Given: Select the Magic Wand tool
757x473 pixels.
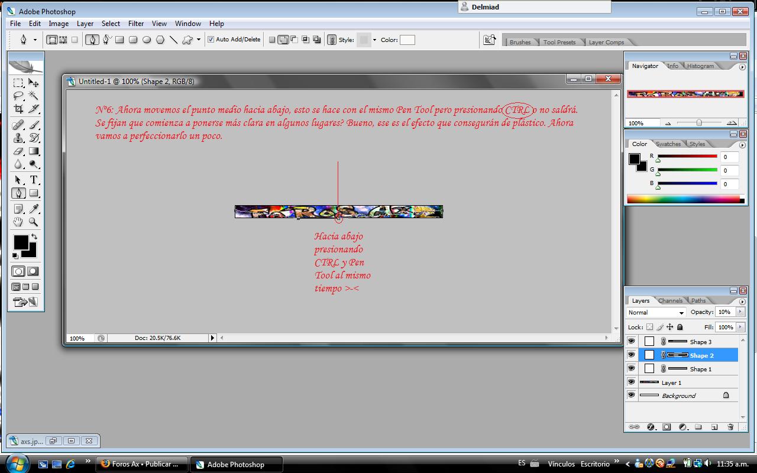Looking at the screenshot, I should 34,96.
